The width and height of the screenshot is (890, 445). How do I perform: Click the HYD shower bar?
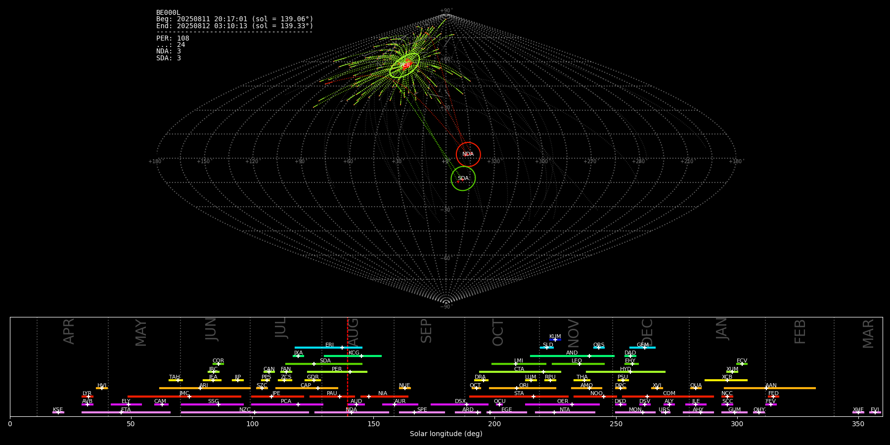pyautogui.click(x=625, y=372)
